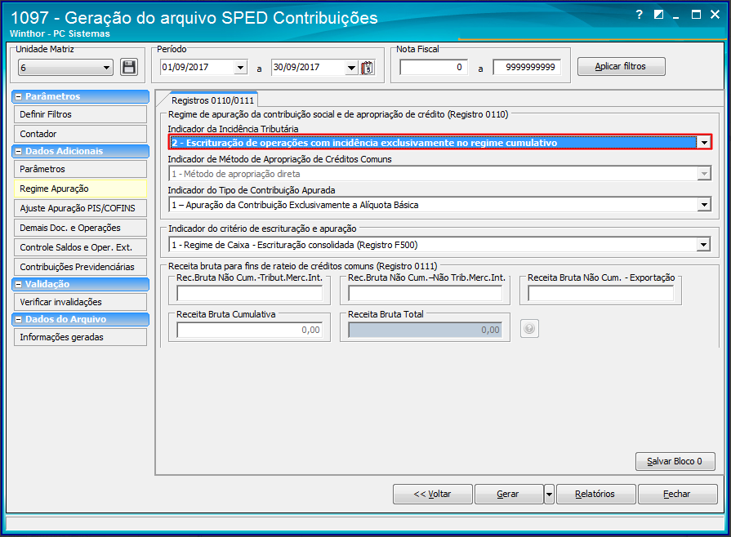The image size is (731, 537).
Task: Open Contribuições Previdenciárias
Action: (x=80, y=267)
